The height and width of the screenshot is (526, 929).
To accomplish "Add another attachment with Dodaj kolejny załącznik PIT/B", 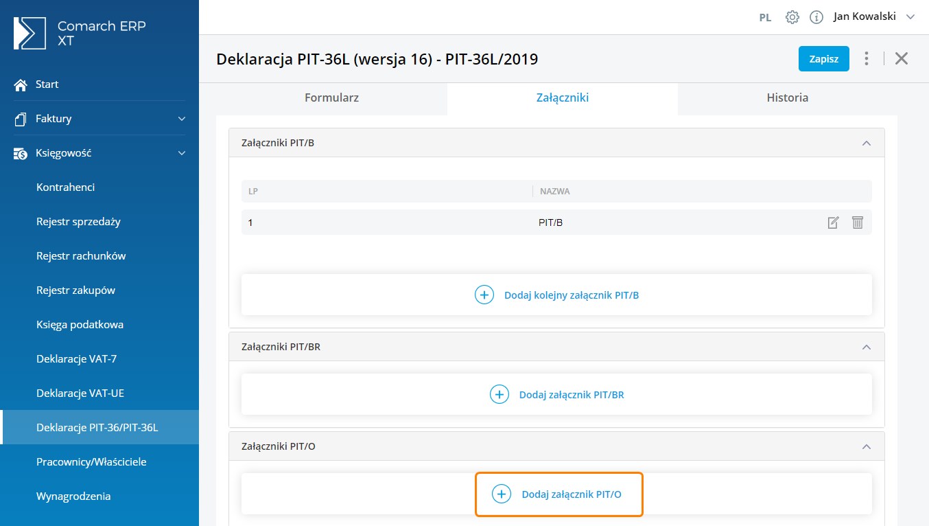I will [x=556, y=295].
